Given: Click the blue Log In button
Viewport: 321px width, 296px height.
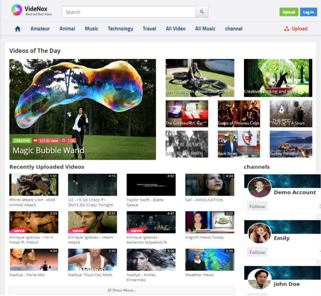Looking at the screenshot, I should pos(308,12).
